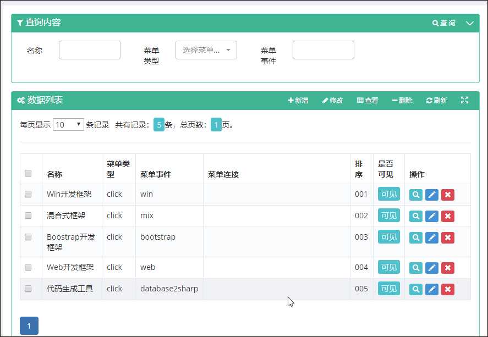The width and height of the screenshot is (488, 337).
Task: Click the fullscreen expand icon on 数据列表 header
Action: (465, 100)
